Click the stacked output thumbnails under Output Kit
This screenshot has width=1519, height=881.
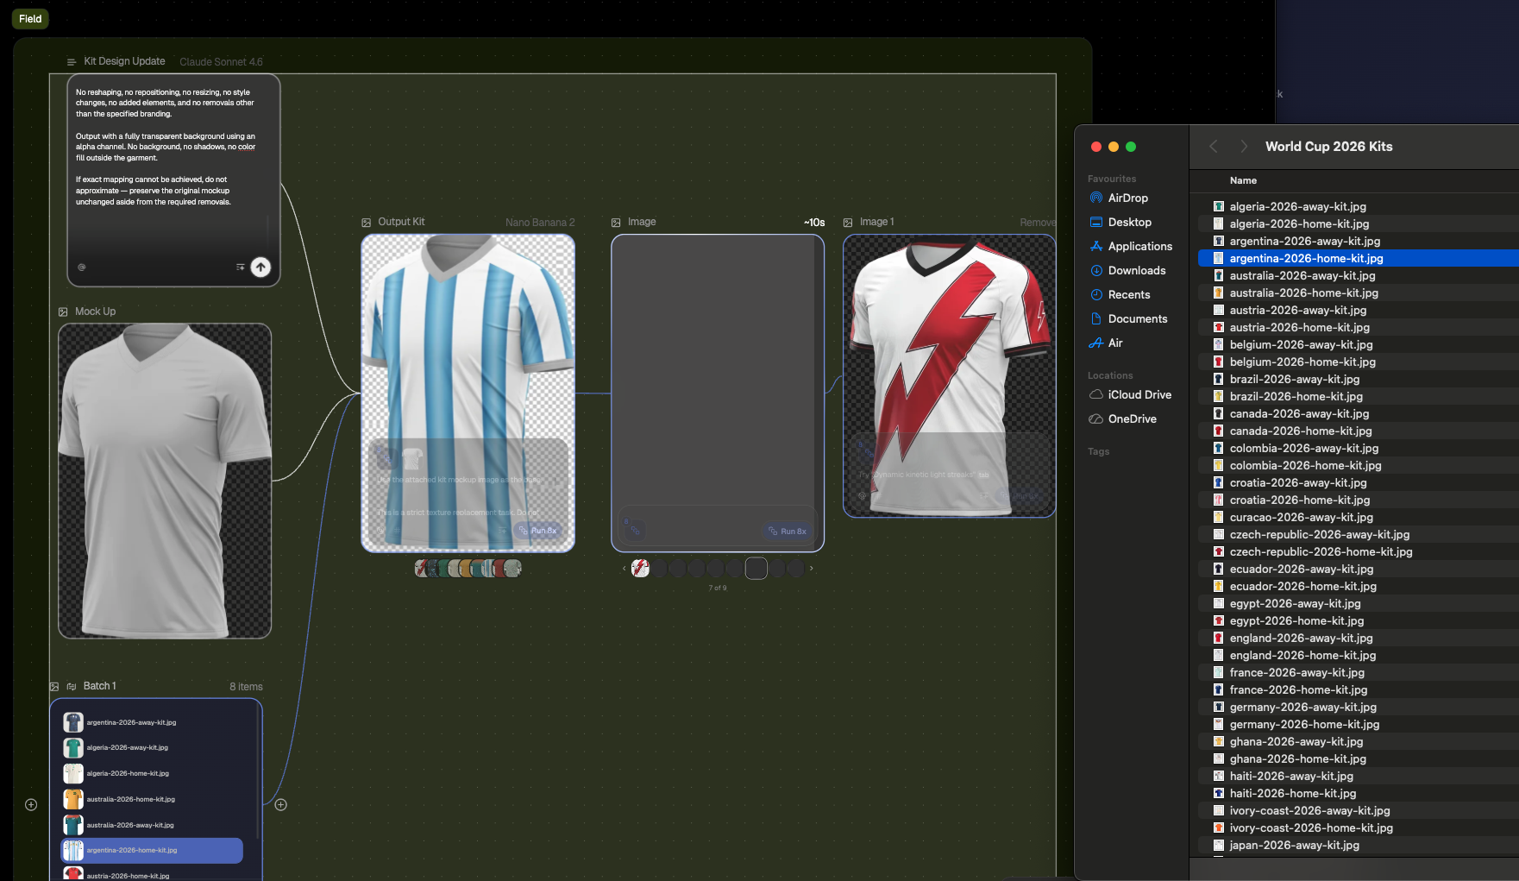click(x=468, y=569)
